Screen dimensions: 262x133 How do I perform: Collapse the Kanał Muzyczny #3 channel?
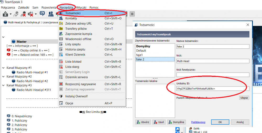point(3,85)
